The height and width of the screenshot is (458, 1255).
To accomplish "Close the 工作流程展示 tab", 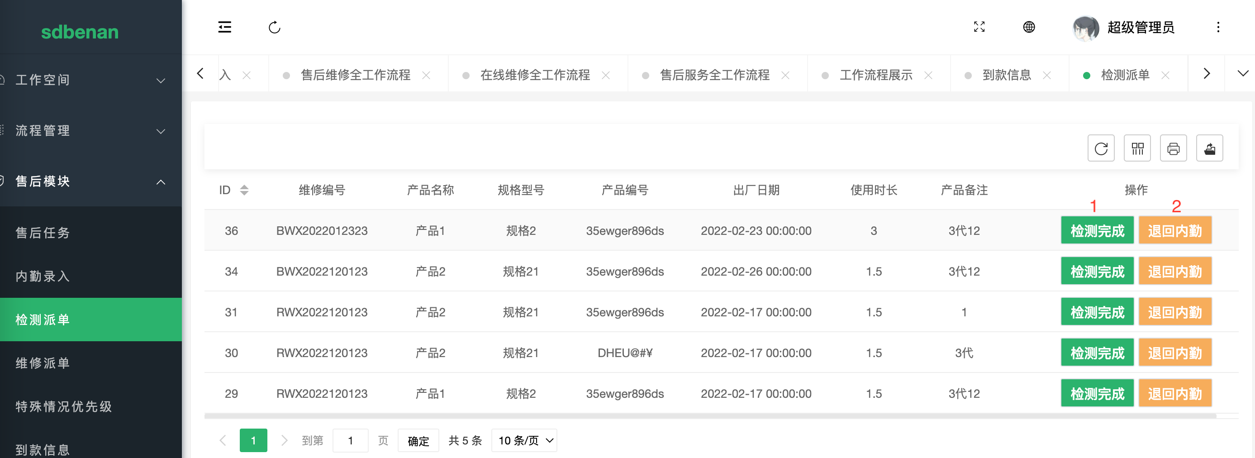I will (x=928, y=76).
